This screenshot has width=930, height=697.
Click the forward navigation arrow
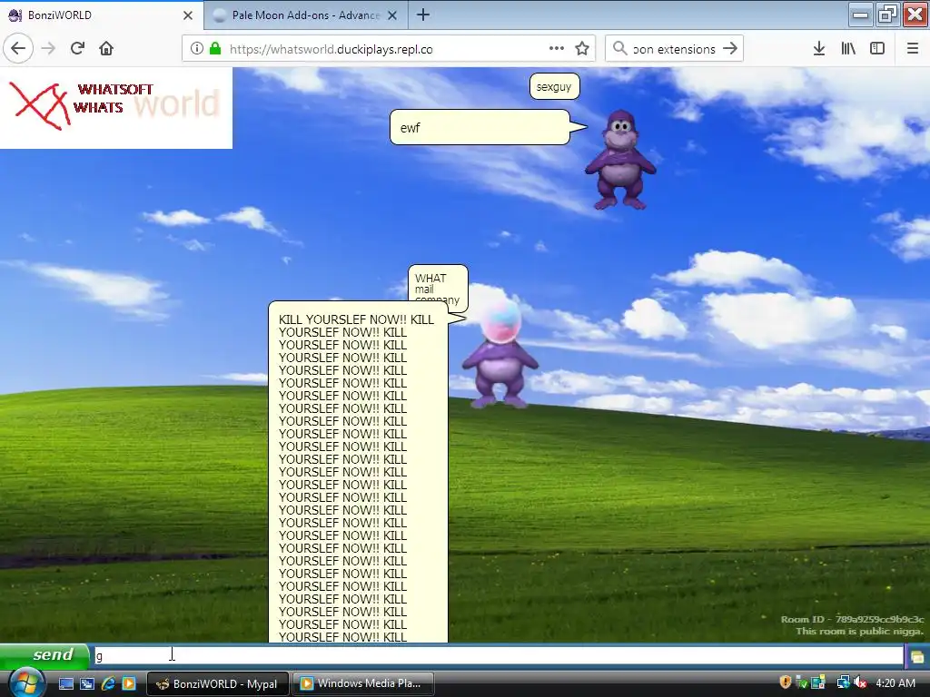(x=48, y=48)
